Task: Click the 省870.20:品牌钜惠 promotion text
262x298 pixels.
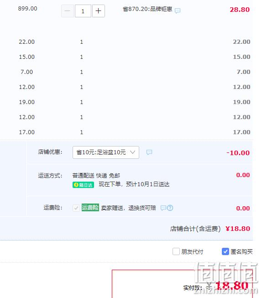Action: click(147, 9)
